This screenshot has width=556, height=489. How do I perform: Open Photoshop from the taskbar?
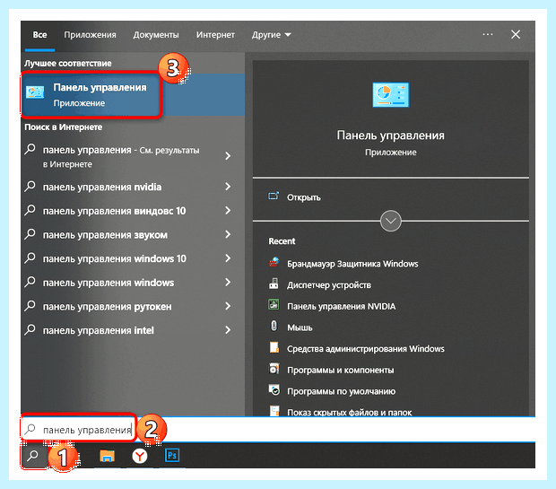pyautogui.click(x=172, y=455)
